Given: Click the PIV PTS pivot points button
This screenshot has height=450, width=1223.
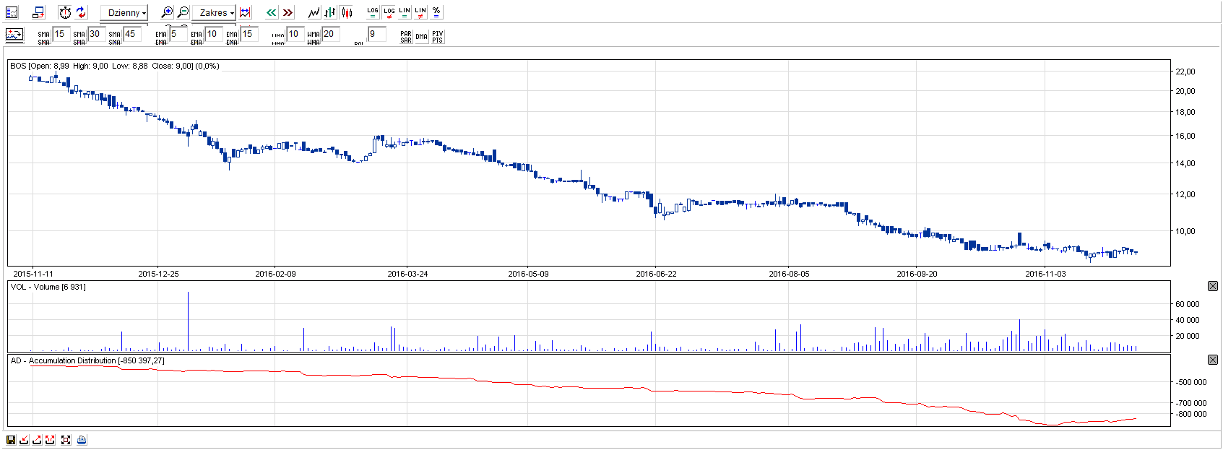Looking at the screenshot, I should [x=437, y=36].
